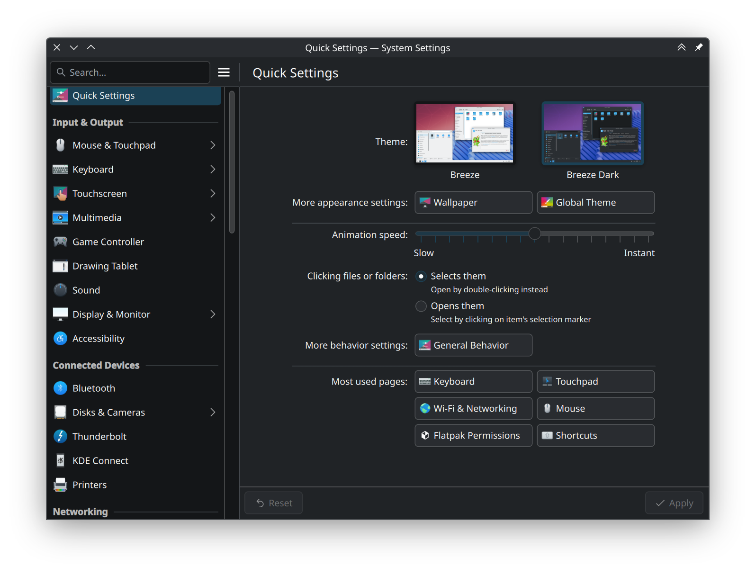Click the Global Theme colorful icon
Image resolution: width=756 pixels, height=575 pixels.
pos(547,202)
